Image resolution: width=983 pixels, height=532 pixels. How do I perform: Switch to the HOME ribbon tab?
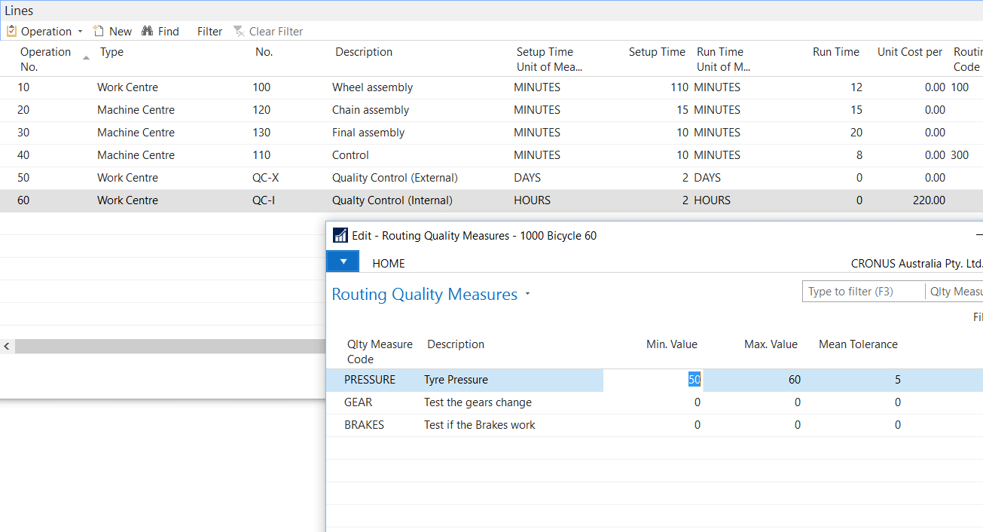tap(389, 263)
